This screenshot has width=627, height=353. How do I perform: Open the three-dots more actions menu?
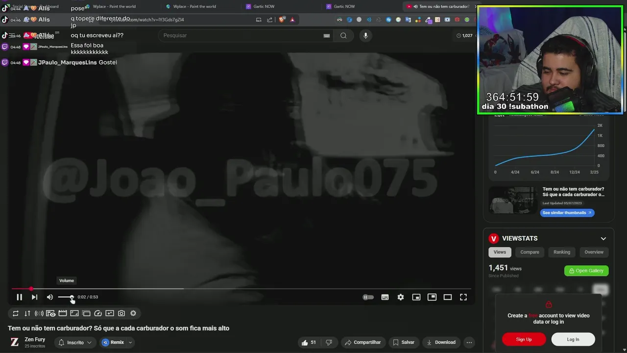pos(469,342)
